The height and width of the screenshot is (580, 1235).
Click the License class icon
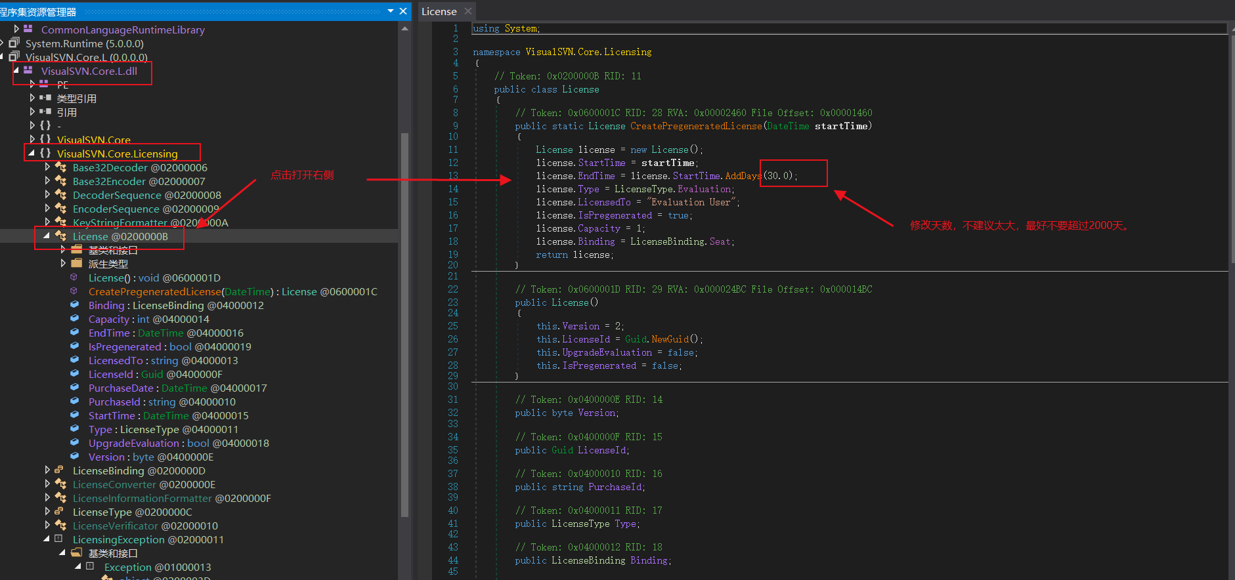(60, 236)
